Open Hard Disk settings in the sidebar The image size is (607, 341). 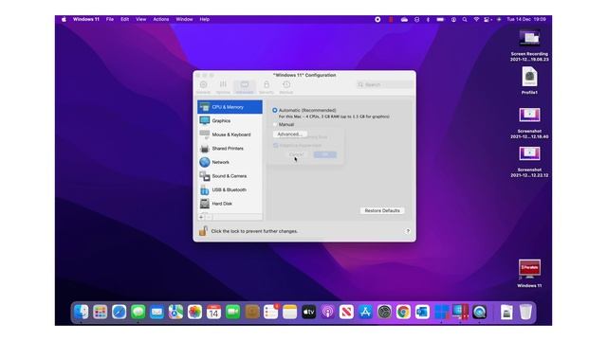point(230,204)
